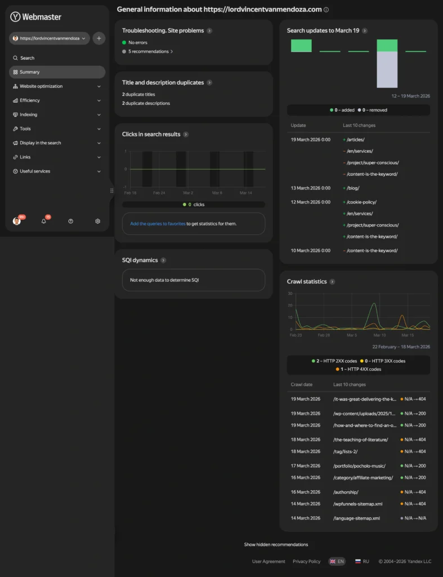Click Show hidden recommendations
The image size is (443, 577).
276,545
